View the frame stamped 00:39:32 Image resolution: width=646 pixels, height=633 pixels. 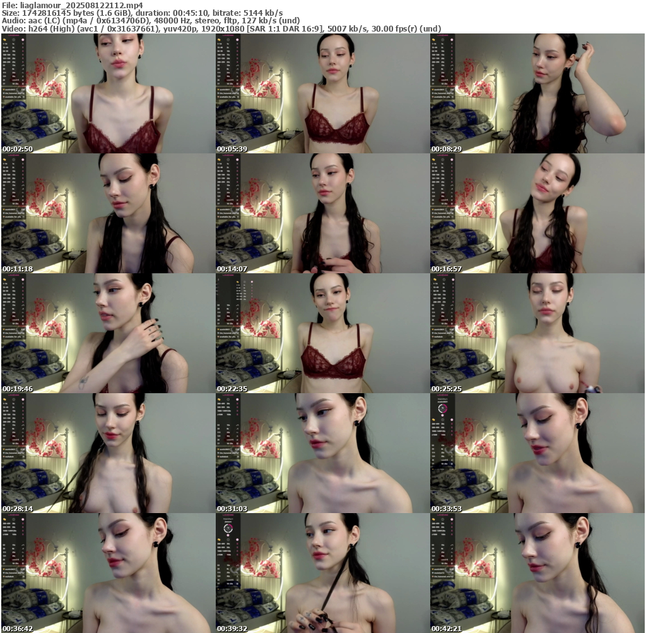click(x=322, y=573)
